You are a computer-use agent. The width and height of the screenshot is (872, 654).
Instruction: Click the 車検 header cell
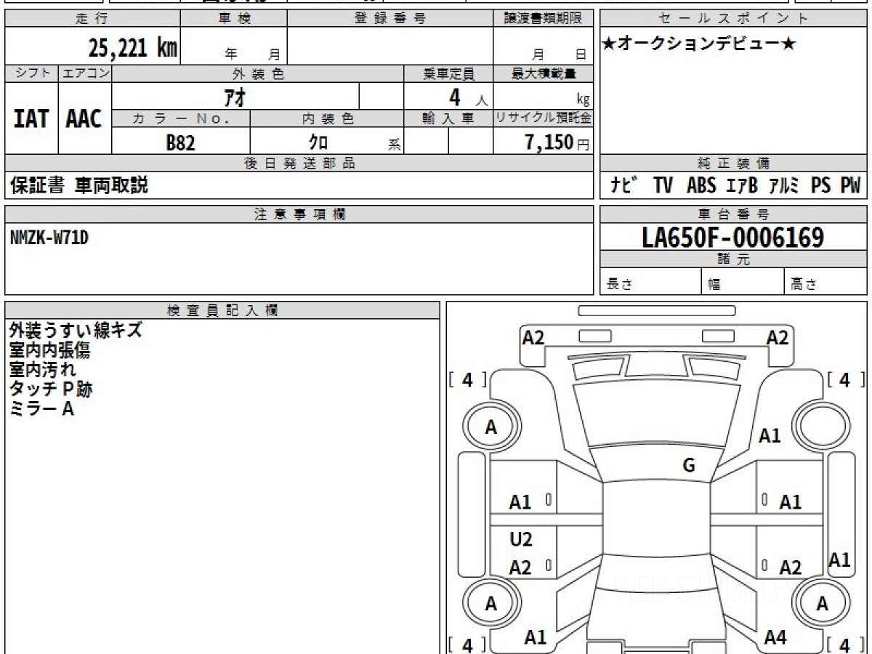point(233,19)
